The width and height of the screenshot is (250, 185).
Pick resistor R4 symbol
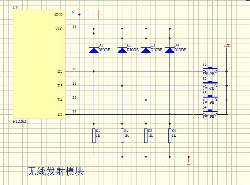pos(170,135)
